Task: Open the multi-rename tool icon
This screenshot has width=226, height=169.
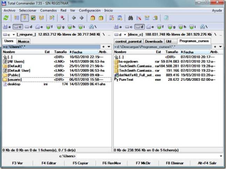Action: point(139,18)
